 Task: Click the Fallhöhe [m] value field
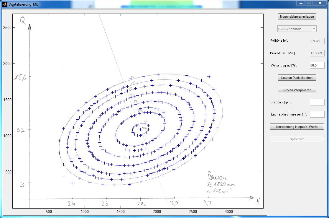[317, 41]
